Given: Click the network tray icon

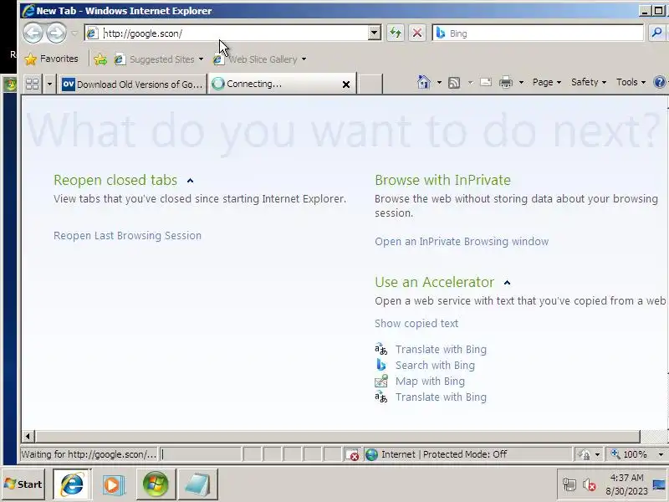Looking at the screenshot, I should (569, 485).
